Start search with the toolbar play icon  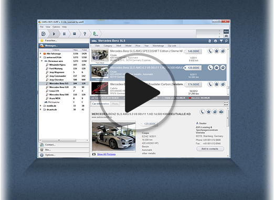[54, 34]
